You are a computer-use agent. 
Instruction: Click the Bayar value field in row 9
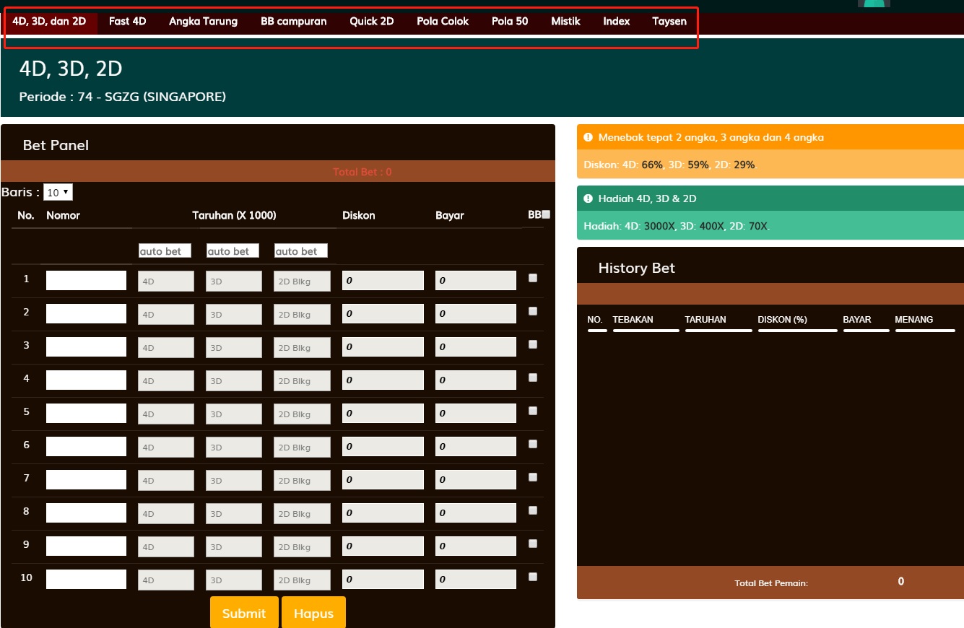[x=476, y=546]
